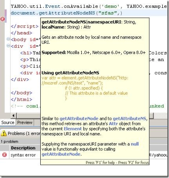The height and width of the screenshot is (178, 169).
Task: Click the document.getAttributeNodeNS code line
Action: [x=66, y=13]
